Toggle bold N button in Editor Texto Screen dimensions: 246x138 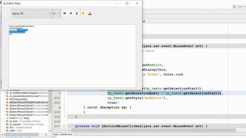pos(65,13)
